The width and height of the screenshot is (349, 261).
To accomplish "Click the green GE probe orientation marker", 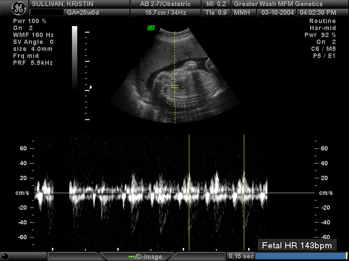I will coord(151,28).
